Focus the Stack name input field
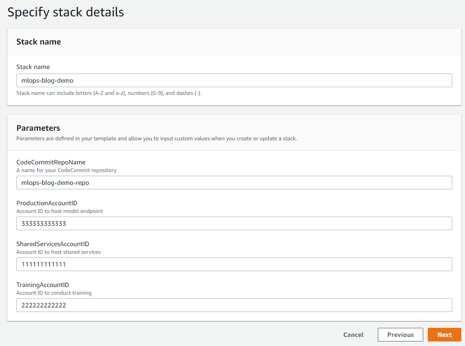Viewport: 465px width, 346px height. click(x=234, y=80)
